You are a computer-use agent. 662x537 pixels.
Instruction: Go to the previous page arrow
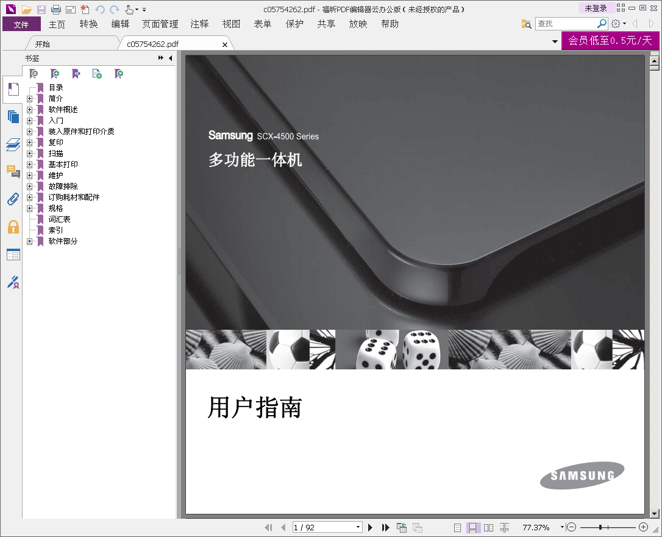point(283,527)
